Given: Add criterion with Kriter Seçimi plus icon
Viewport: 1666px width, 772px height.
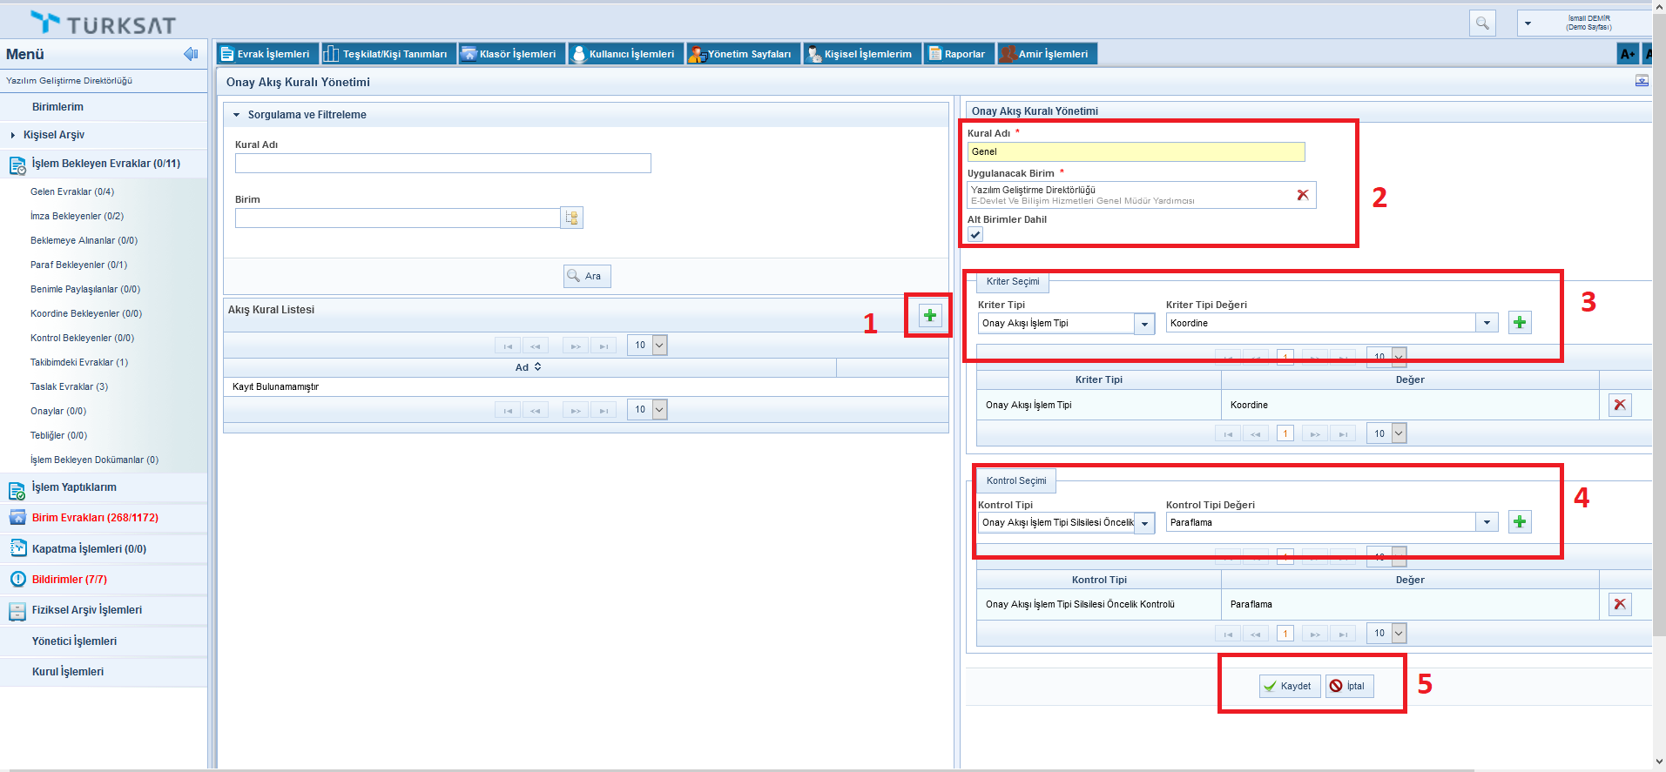Looking at the screenshot, I should (1519, 323).
